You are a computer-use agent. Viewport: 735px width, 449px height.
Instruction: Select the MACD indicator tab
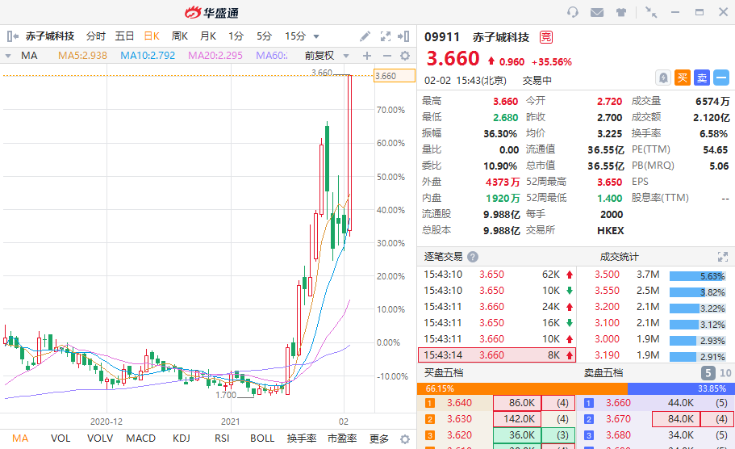point(140,439)
